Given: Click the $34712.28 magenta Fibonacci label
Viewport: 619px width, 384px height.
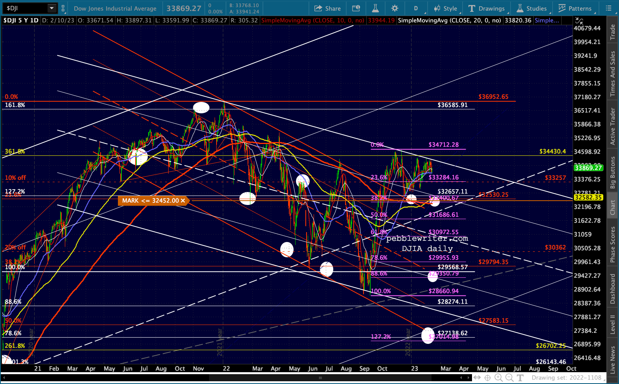Looking at the screenshot, I should coord(444,145).
